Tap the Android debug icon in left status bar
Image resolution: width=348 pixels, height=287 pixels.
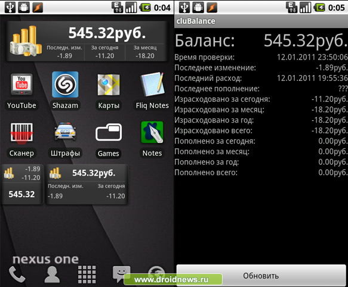pos(24,8)
